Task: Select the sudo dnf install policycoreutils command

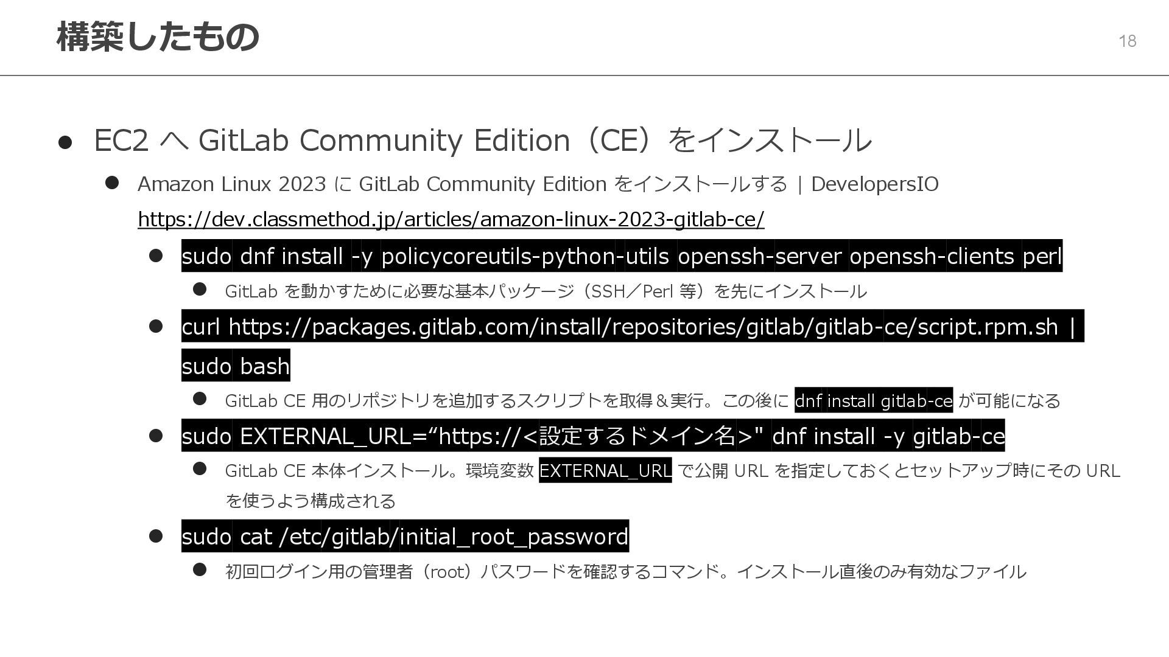Action: click(x=621, y=256)
